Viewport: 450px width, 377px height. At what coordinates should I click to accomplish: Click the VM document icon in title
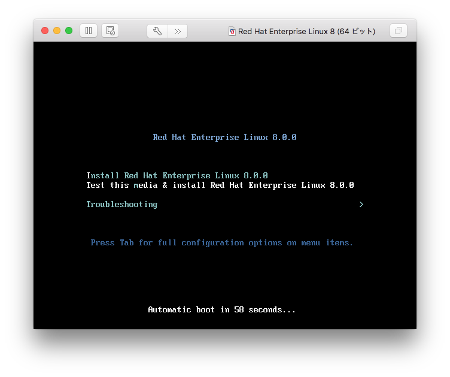[x=232, y=31]
